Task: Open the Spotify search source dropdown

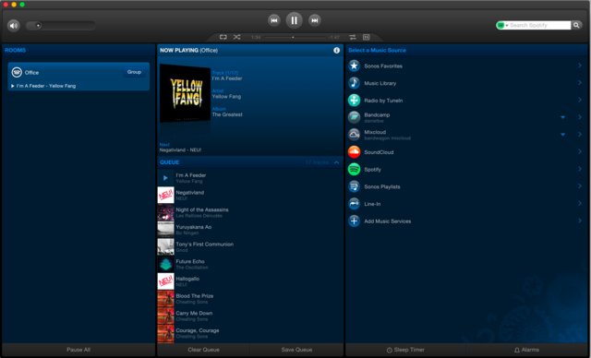Action: pos(502,25)
